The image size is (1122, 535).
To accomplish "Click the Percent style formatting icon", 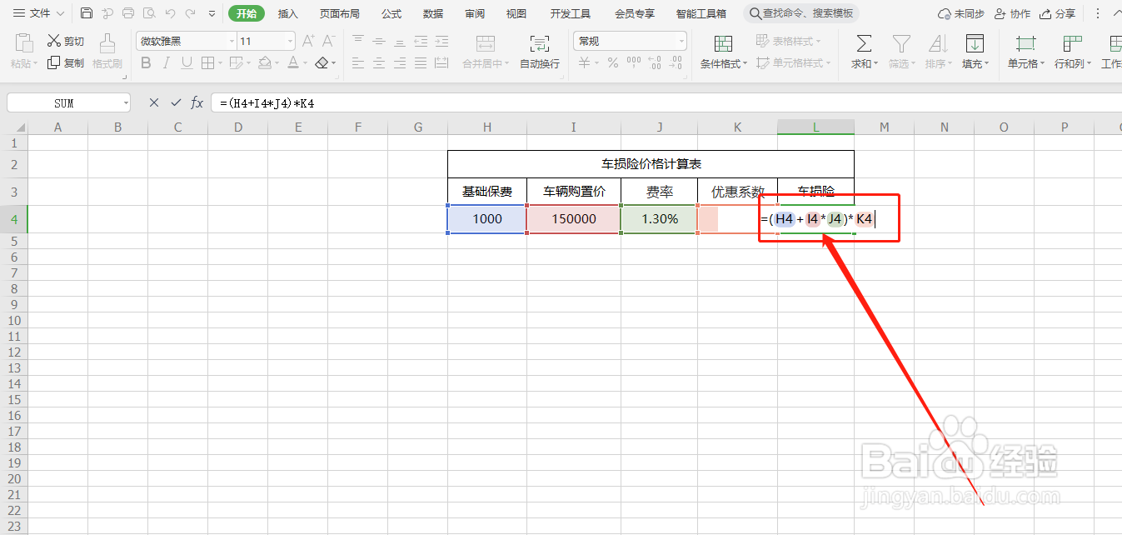I will tap(612, 62).
